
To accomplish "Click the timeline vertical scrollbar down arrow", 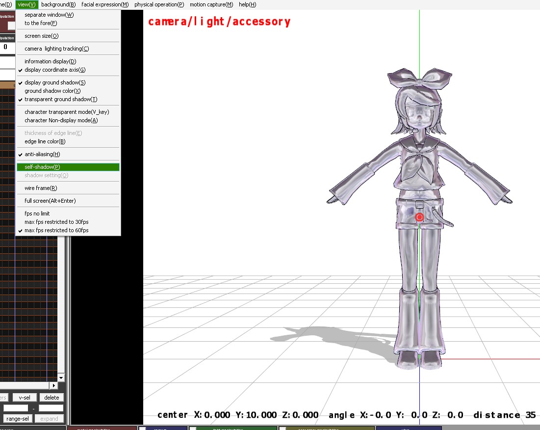I will tap(61, 377).
